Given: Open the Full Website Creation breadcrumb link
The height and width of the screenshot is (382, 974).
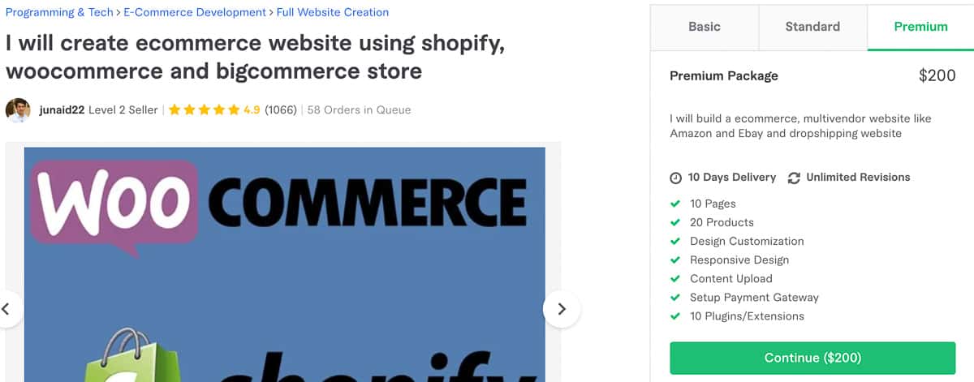Looking at the screenshot, I should pos(332,12).
